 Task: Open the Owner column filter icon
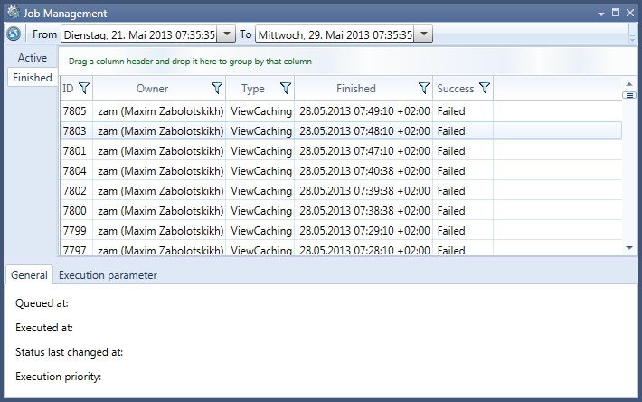click(216, 89)
